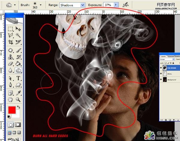The height and width of the screenshot is (141, 180).
Task: Select the Patch healing tool
Action: (10, 50)
